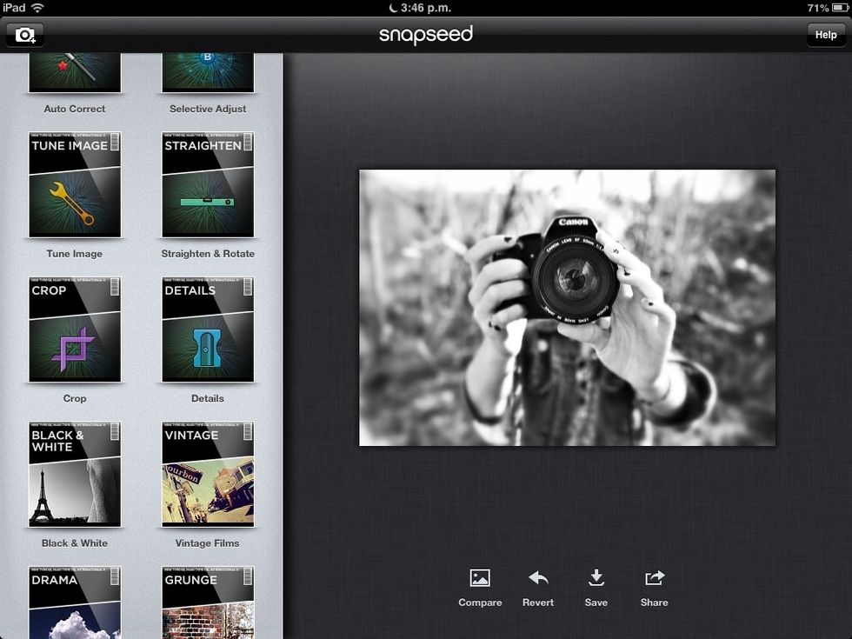This screenshot has height=639, width=852.
Task: Click the 'Straighten & Rotate' text label
Action: pyautogui.click(x=208, y=254)
